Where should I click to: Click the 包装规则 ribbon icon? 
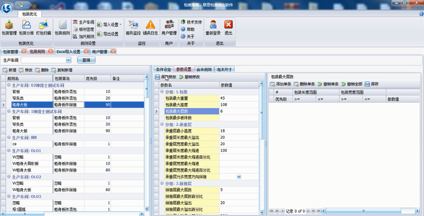62,28
